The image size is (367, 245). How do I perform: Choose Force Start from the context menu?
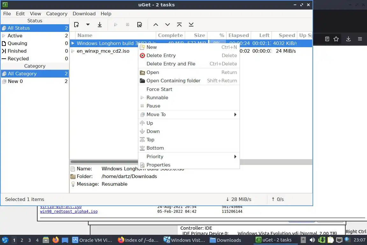(x=189, y=89)
